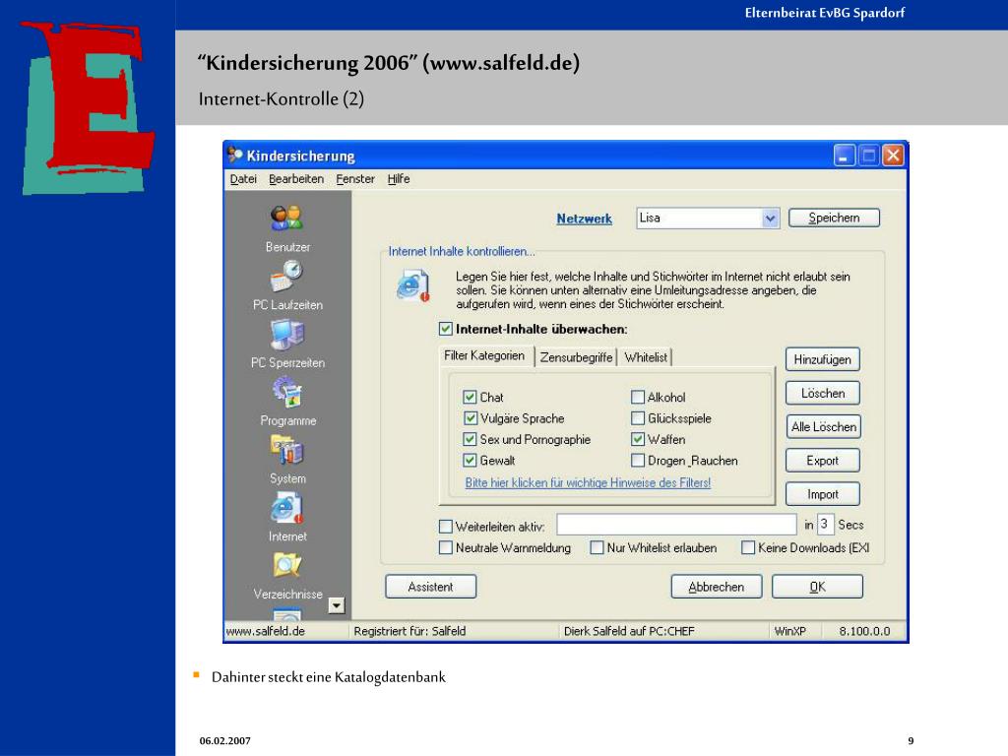Open the Hilfe menu
Image resolution: width=1008 pixels, height=756 pixels.
(399, 179)
